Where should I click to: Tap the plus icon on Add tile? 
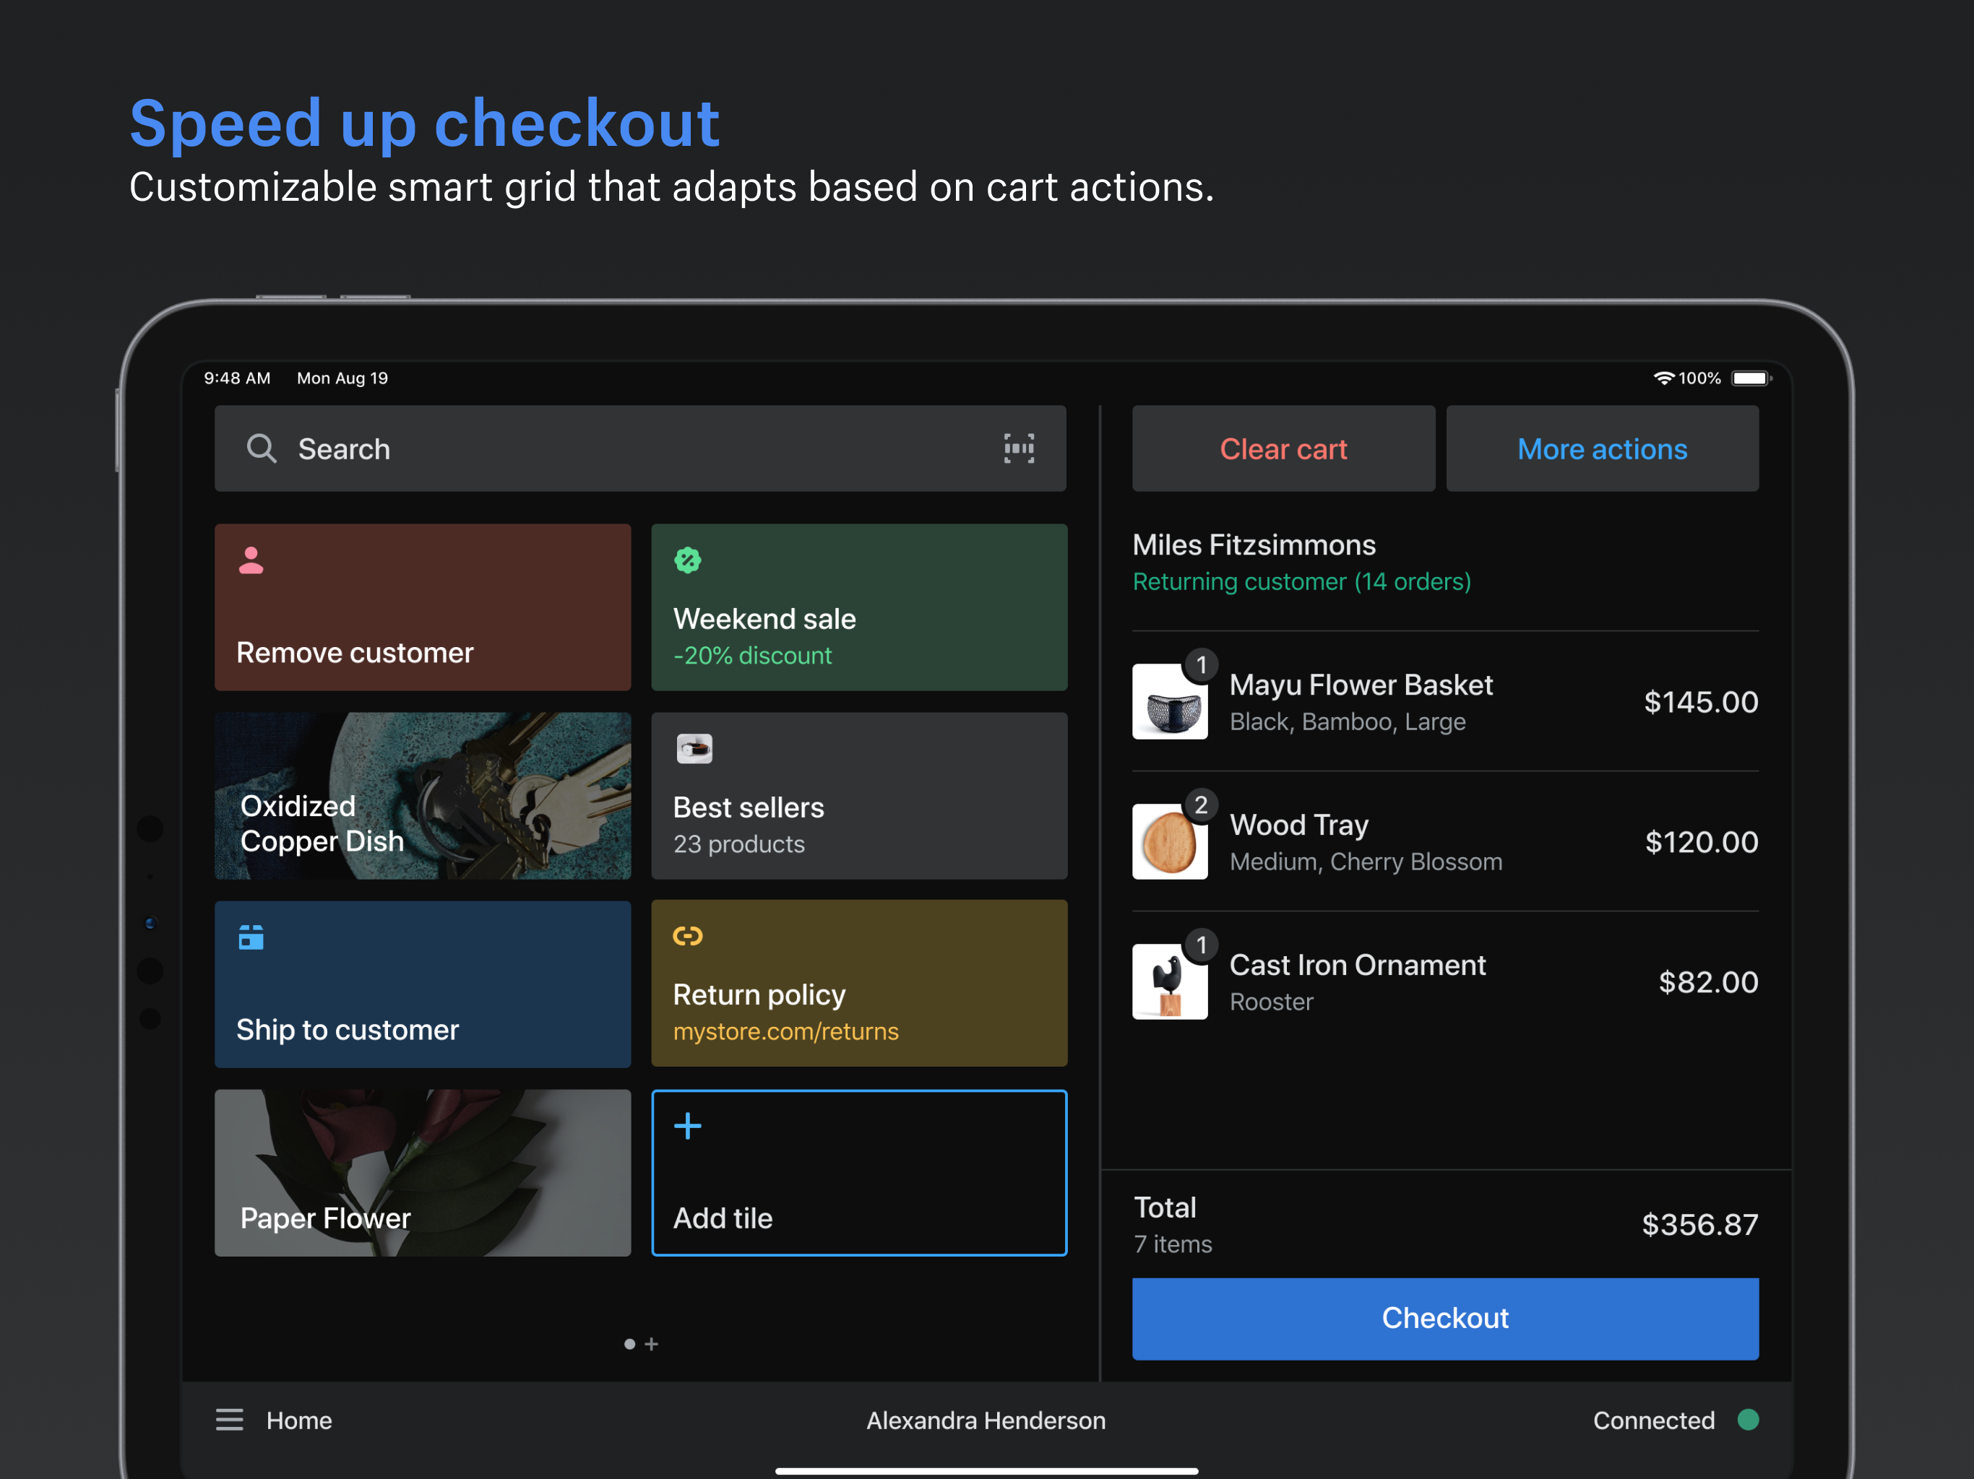(x=687, y=1126)
